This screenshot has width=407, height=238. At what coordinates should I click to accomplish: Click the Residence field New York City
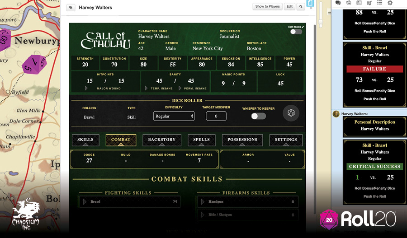point(208,48)
